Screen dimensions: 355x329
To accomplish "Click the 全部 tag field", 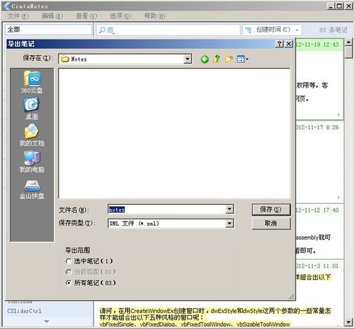I will coord(48,30).
